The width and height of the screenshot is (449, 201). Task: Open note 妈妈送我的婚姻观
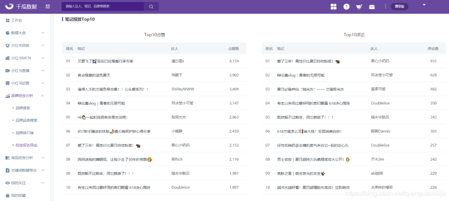115,159
